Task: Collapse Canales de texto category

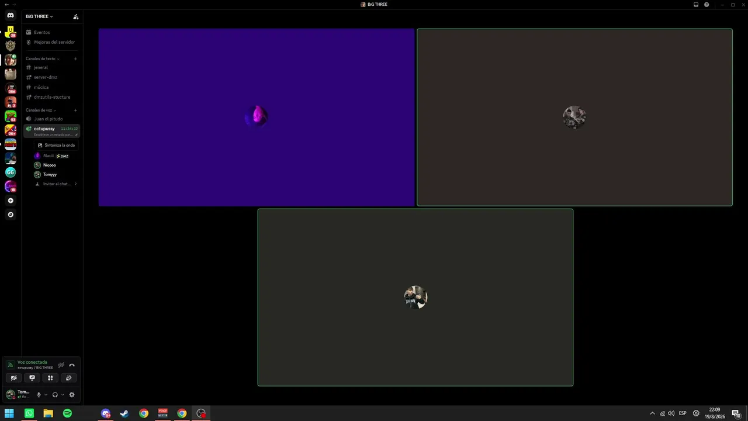Action: click(x=43, y=59)
